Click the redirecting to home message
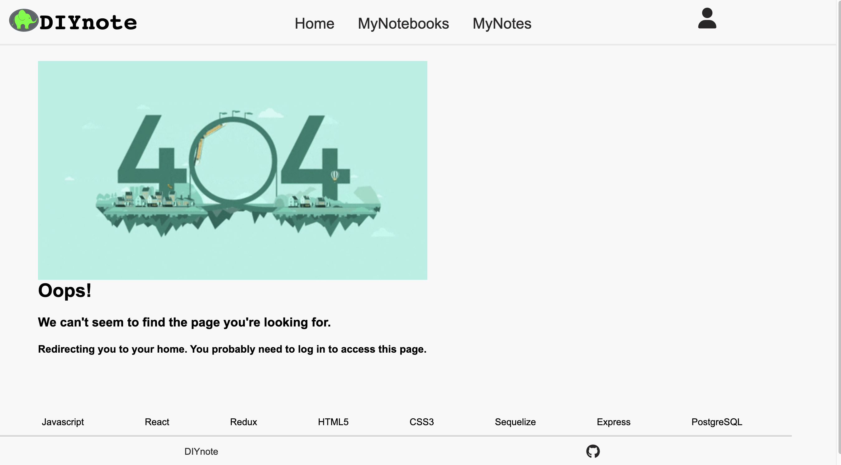Image resolution: width=841 pixels, height=465 pixels. pos(232,349)
